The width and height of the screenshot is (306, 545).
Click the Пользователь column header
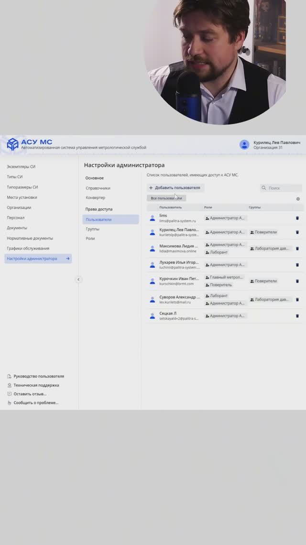[170, 207]
